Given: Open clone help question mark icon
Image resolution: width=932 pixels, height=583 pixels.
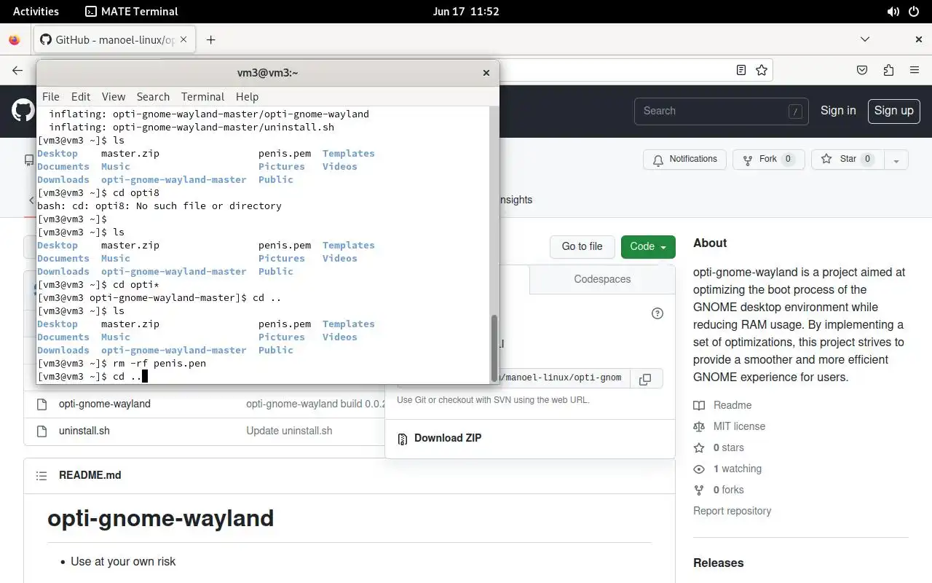Looking at the screenshot, I should click(657, 313).
